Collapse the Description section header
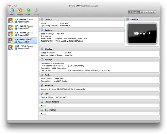 click(99, 110)
